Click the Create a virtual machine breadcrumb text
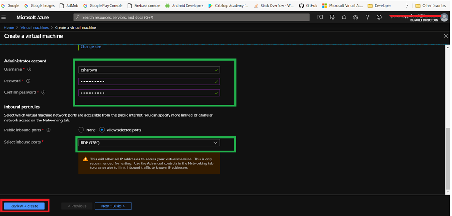The width and height of the screenshot is (452, 216). [75, 28]
